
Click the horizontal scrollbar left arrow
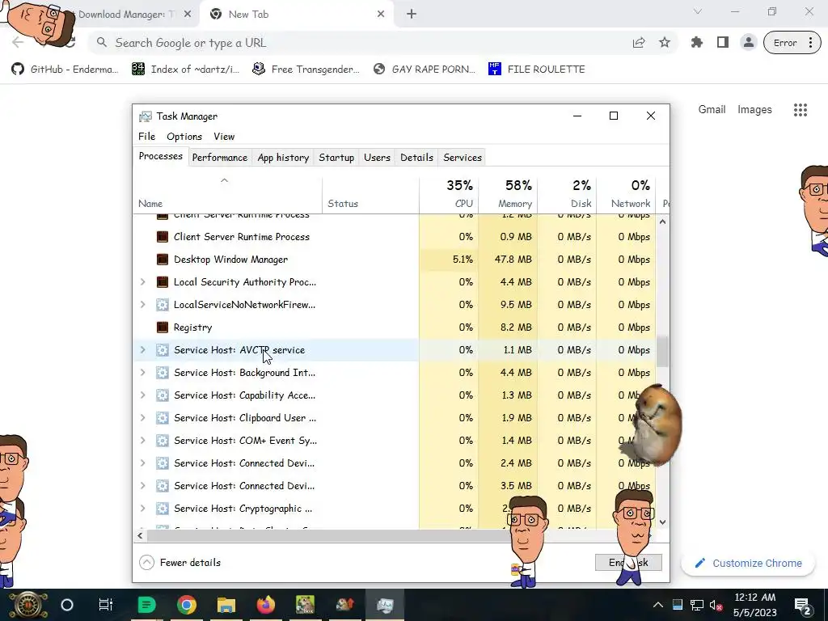point(140,536)
